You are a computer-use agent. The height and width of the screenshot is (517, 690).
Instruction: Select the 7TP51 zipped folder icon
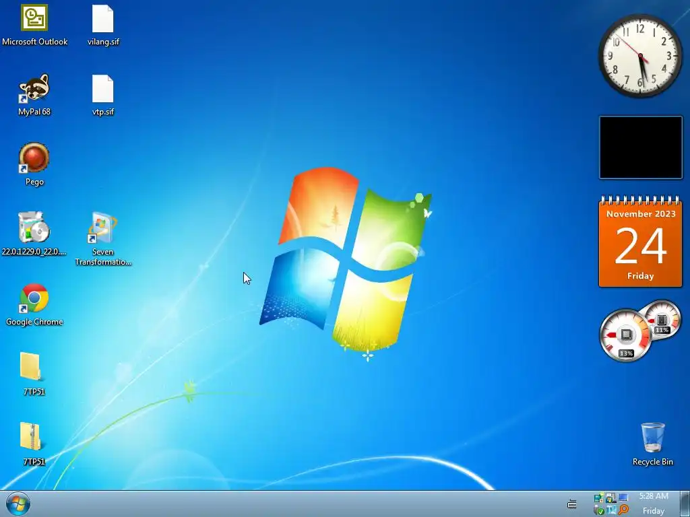pyautogui.click(x=34, y=444)
